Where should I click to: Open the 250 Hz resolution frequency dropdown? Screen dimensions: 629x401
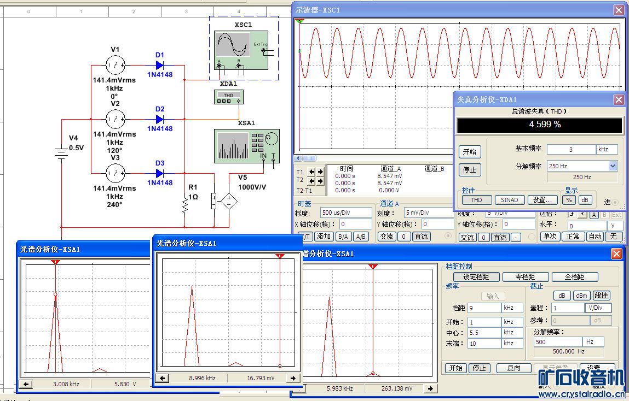tap(613, 166)
